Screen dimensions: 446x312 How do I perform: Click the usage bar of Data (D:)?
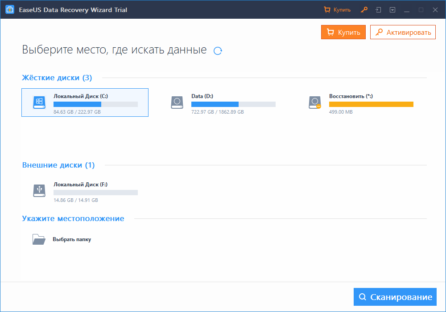[234, 104]
